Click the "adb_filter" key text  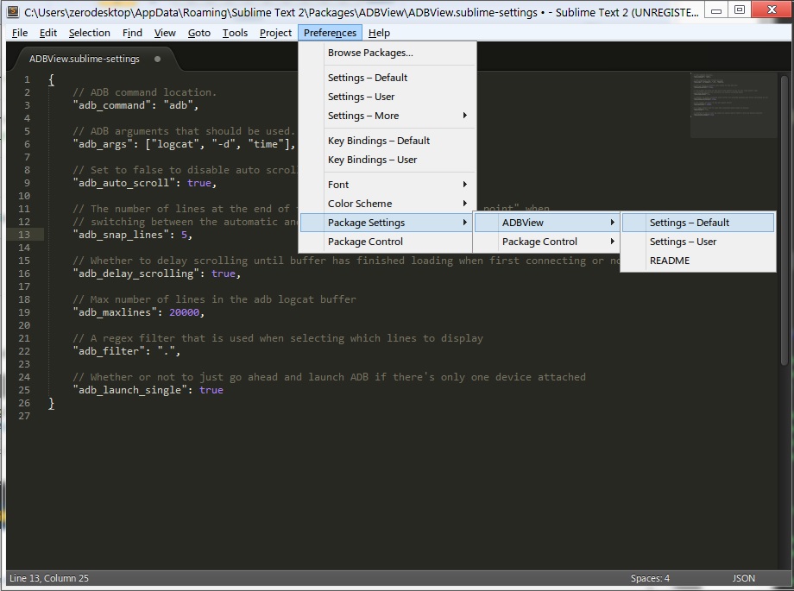[109, 351]
